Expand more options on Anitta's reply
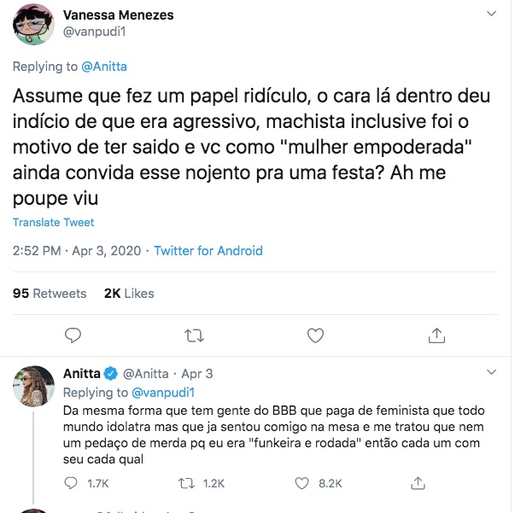 point(491,373)
